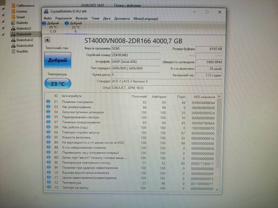278x208 pixels.
Task: Click the Поточний column header
Action: 139,97
